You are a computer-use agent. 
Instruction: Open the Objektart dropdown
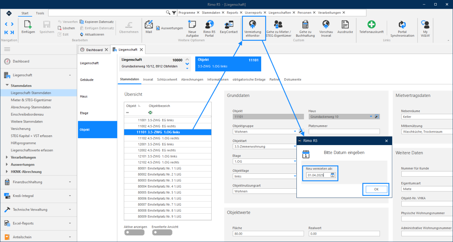pyautogui.click(x=295, y=146)
